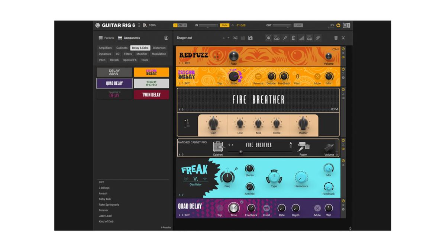This screenshot has width=446, height=251.
Task: Clear the rack using the trash icon
Action: [336, 38]
